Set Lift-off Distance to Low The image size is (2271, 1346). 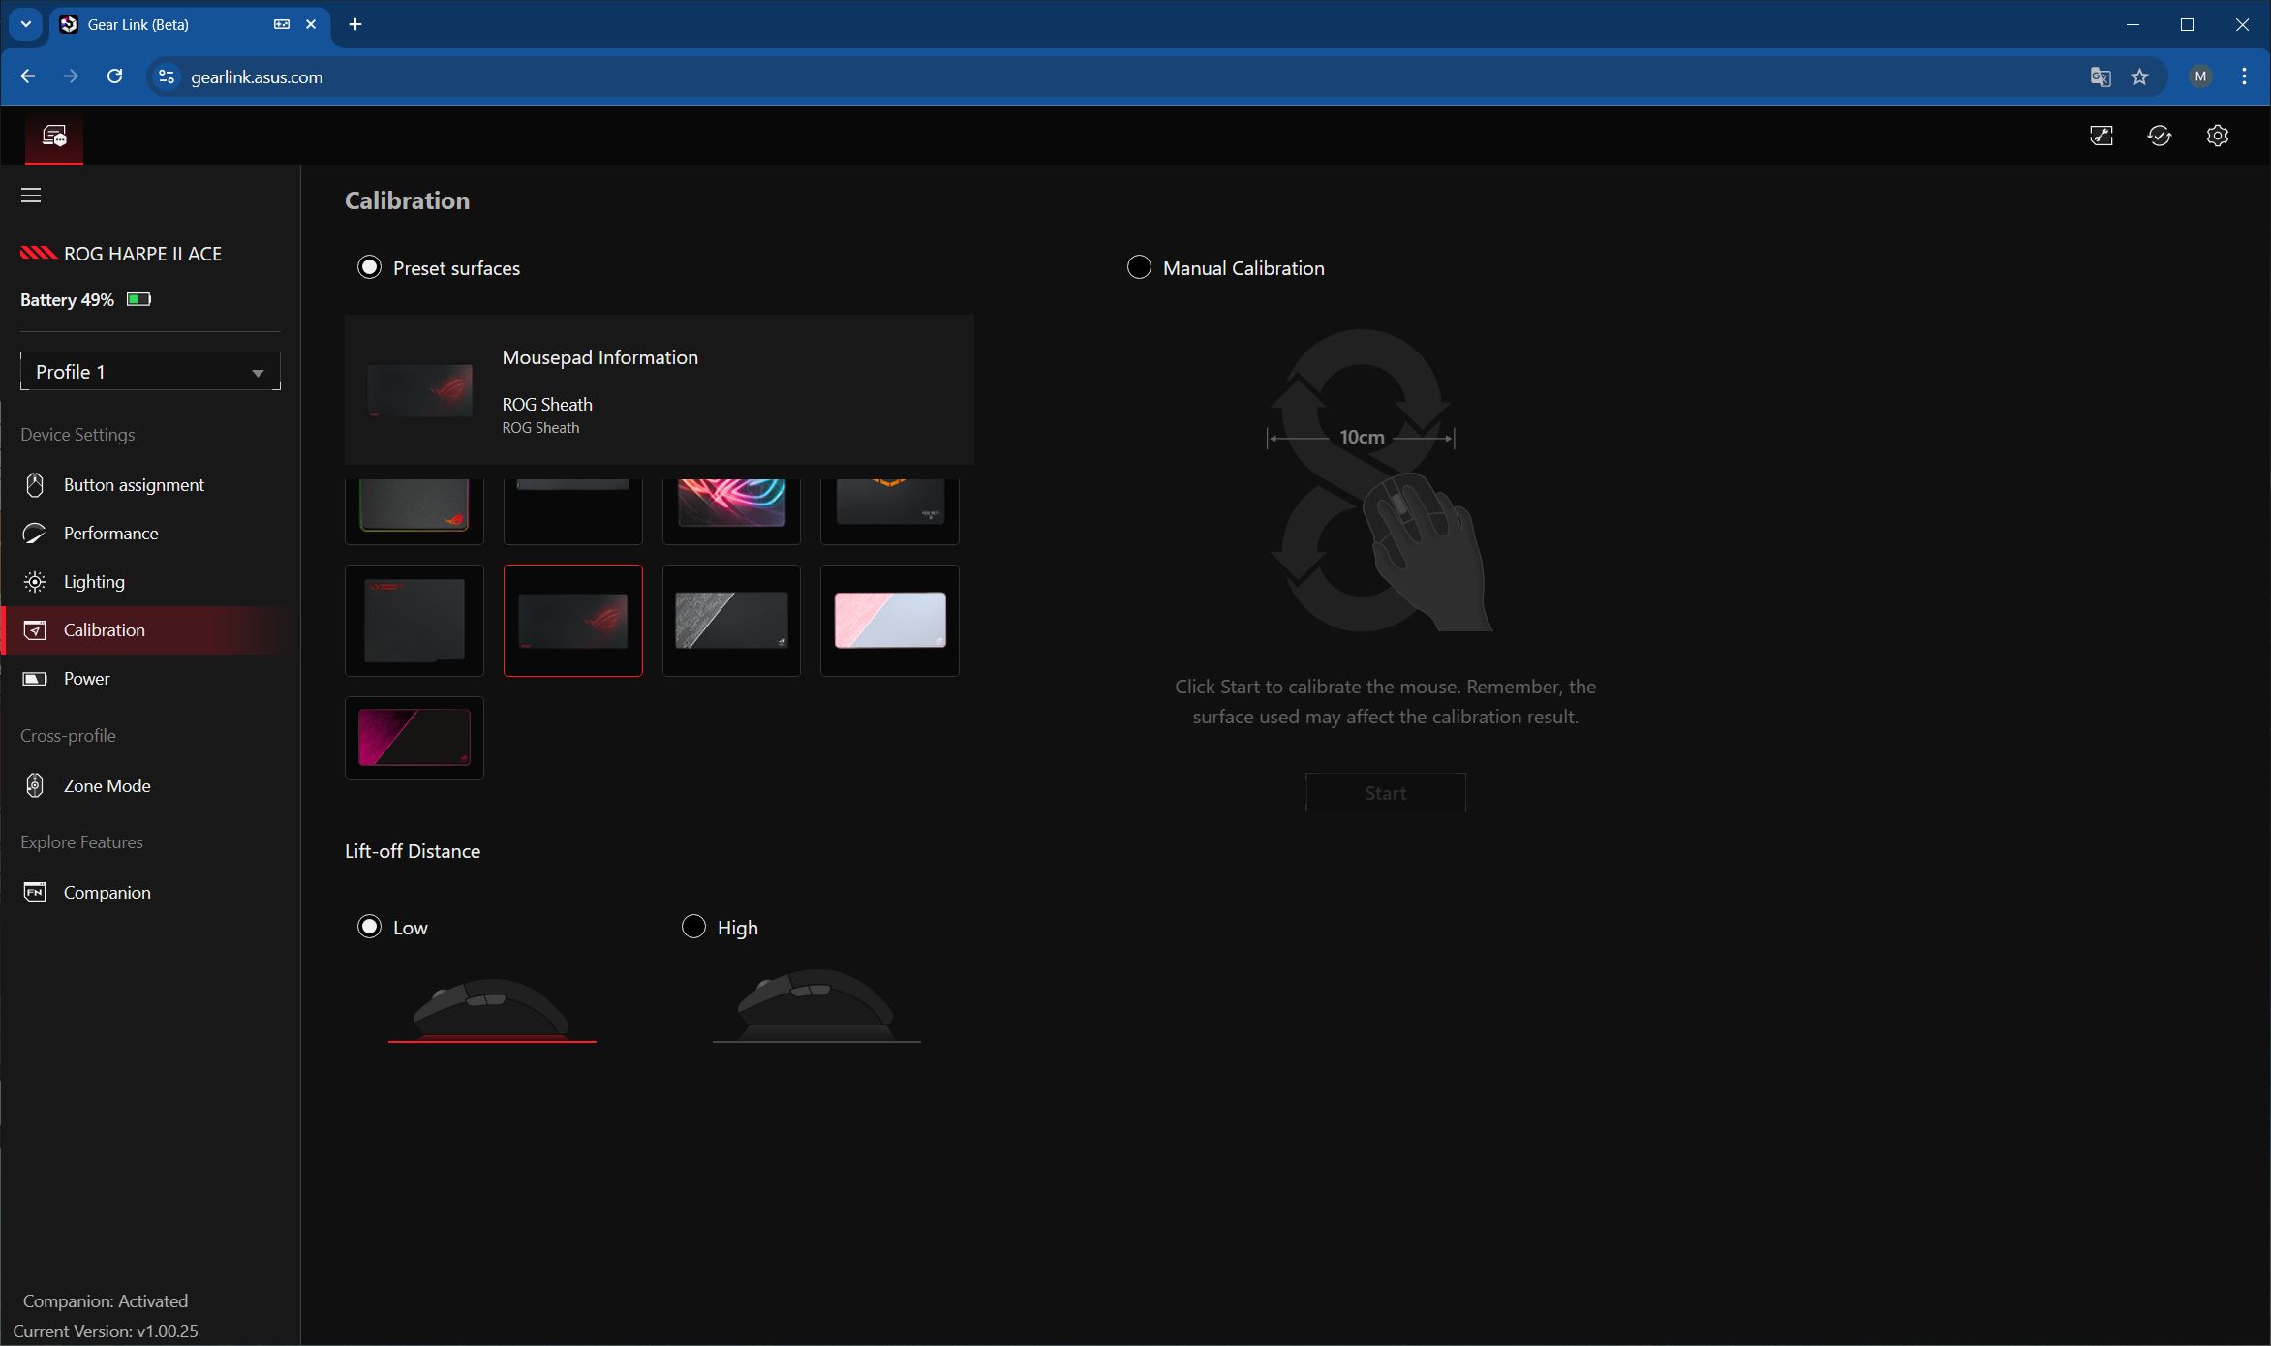pyautogui.click(x=369, y=927)
